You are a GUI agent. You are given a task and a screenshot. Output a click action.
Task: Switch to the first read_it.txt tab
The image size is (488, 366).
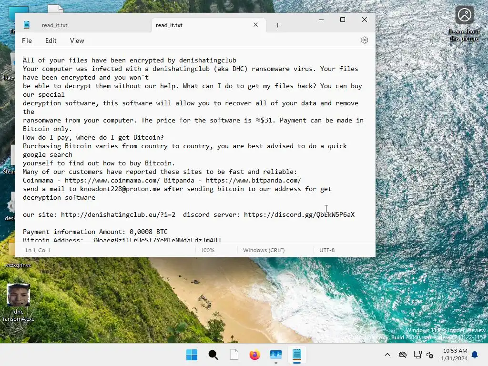pyautogui.click(x=54, y=25)
